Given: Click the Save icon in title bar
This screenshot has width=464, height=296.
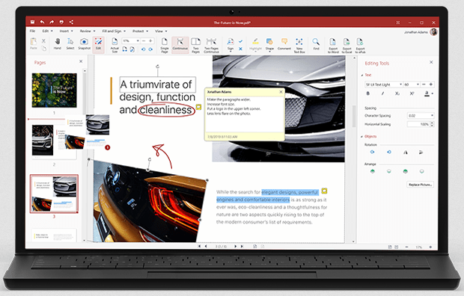Looking at the screenshot, I should tap(32, 22).
